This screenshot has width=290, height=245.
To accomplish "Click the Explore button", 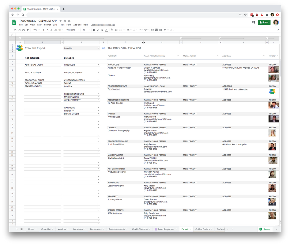I will coord(265,229).
